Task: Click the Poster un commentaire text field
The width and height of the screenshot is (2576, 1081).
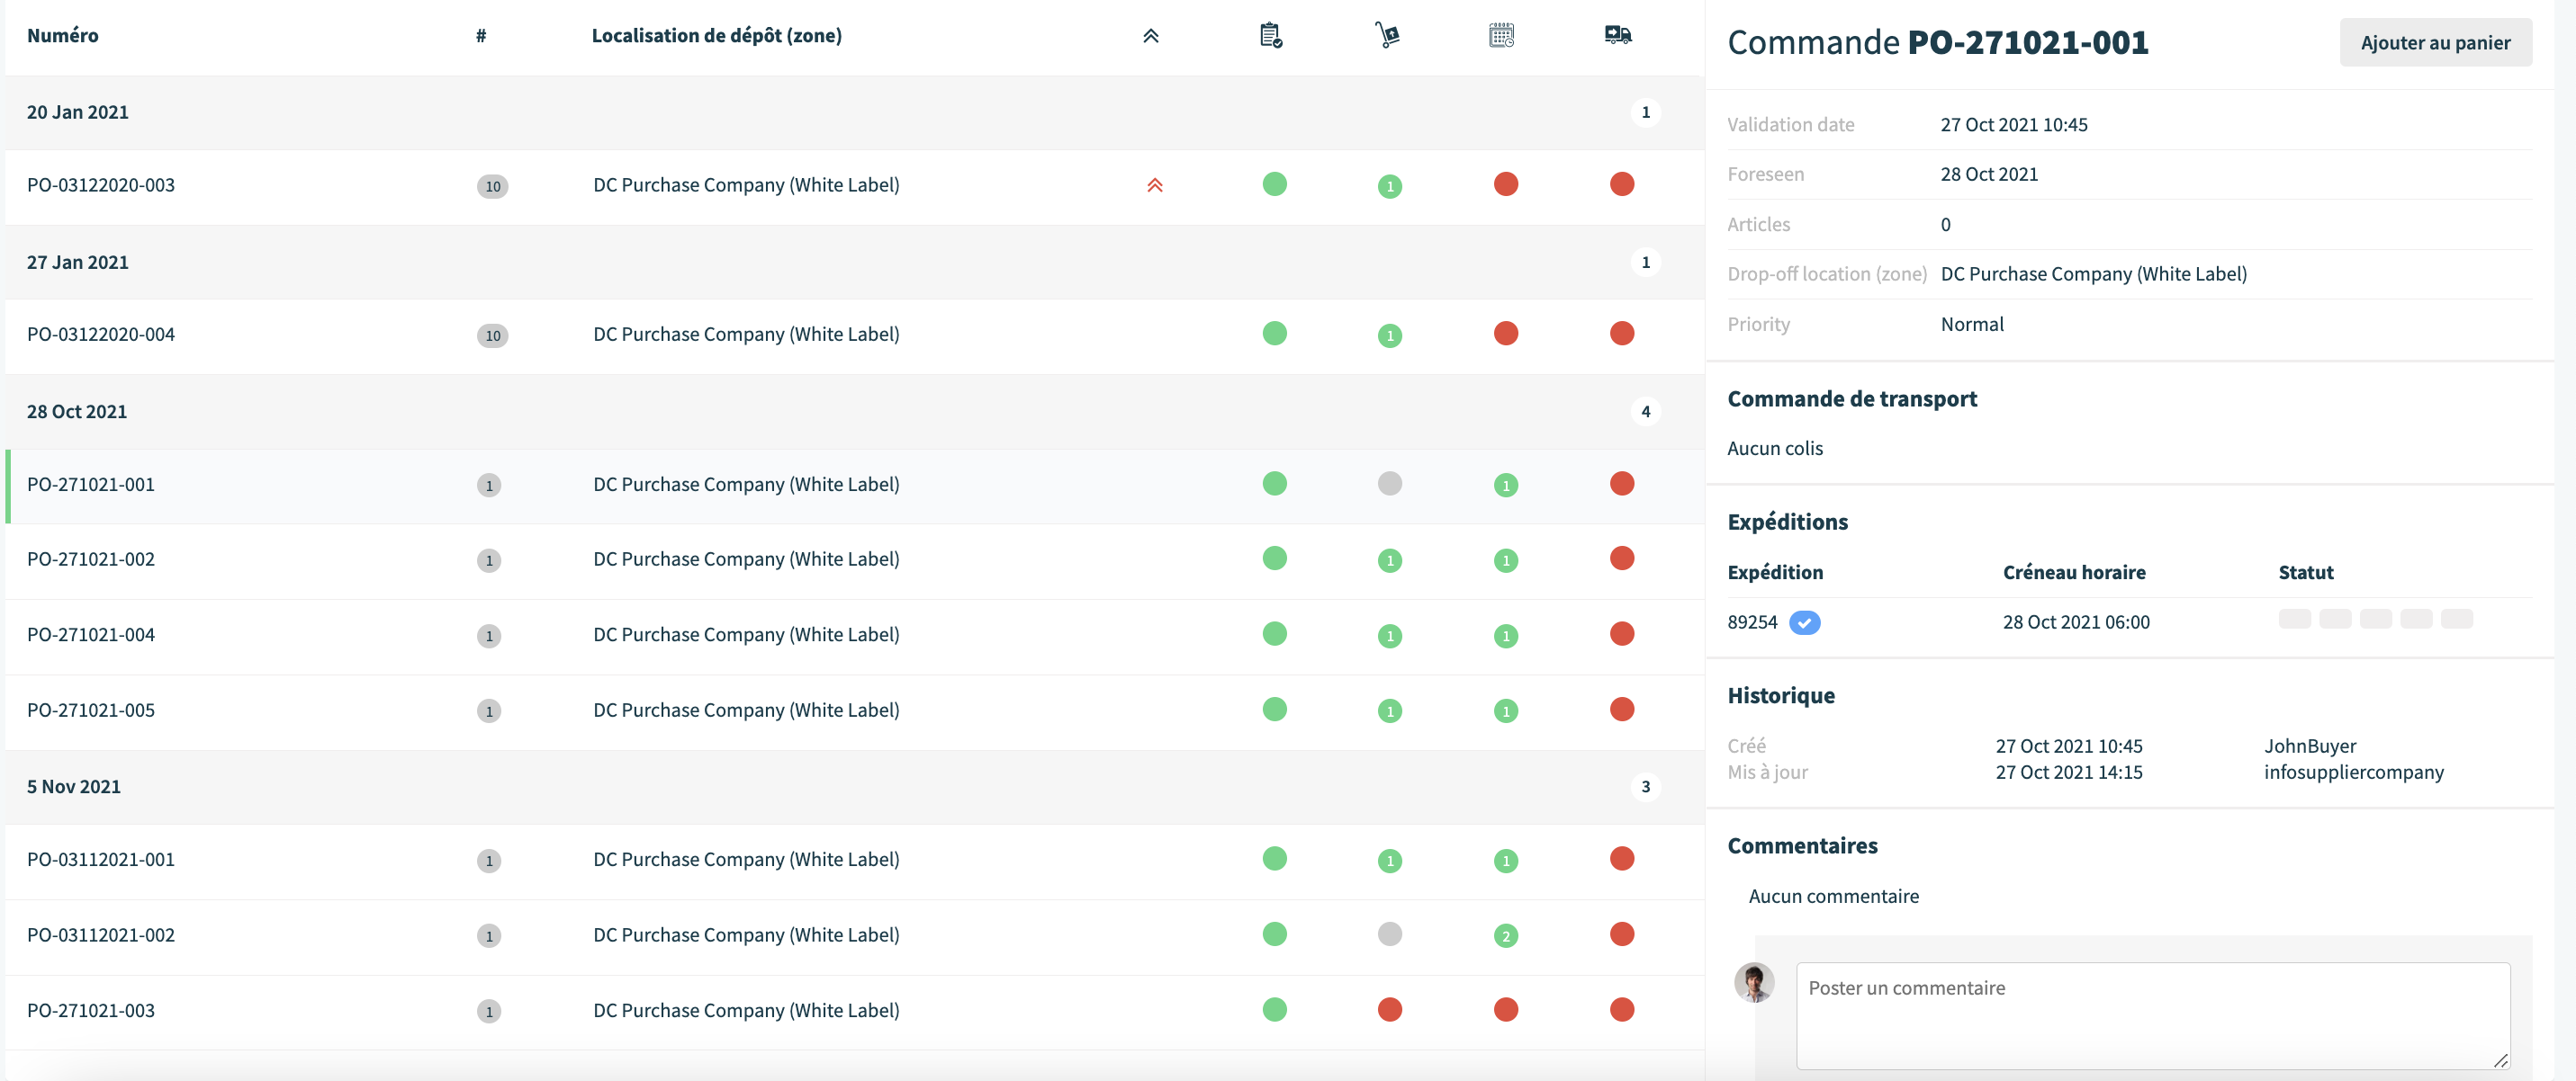Action: point(2153,1016)
